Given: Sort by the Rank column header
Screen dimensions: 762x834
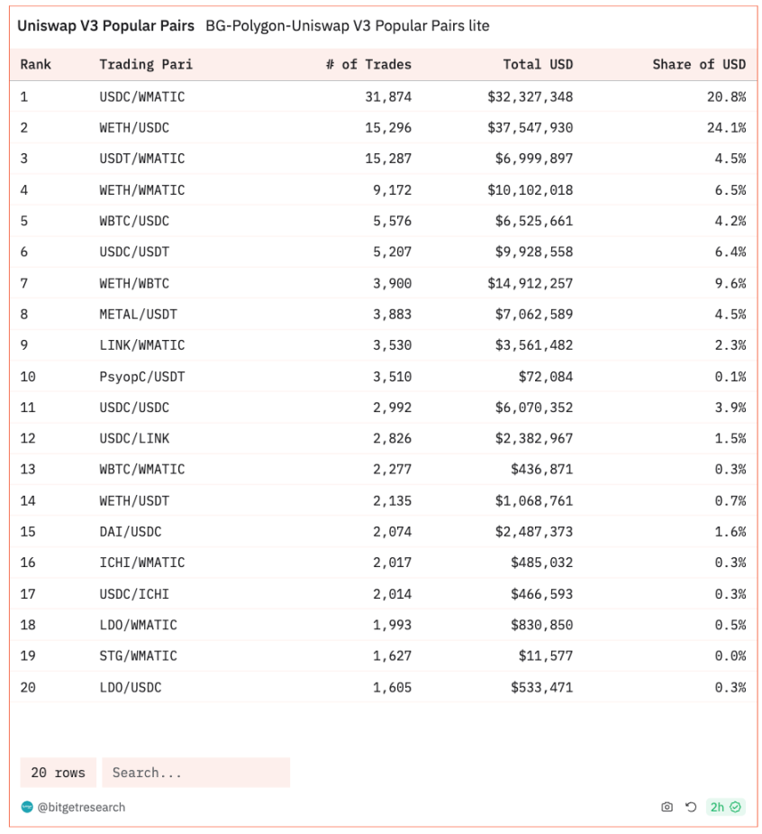Looking at the screenshot, I should click(x=36, y=64).
